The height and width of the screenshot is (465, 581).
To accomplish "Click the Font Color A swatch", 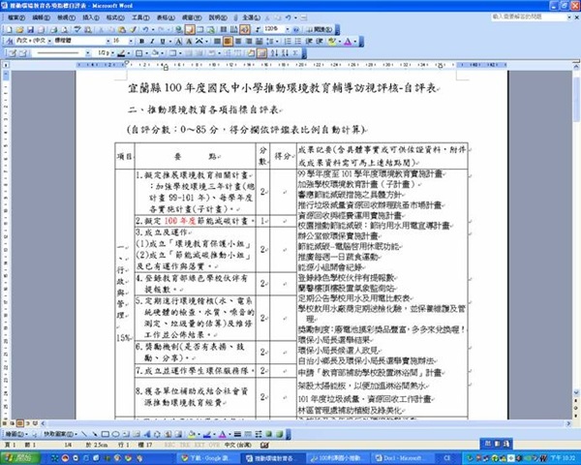I will click(x=348, y=41).
